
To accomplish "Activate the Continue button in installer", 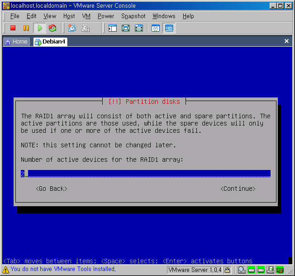I will tap(238, 189).
